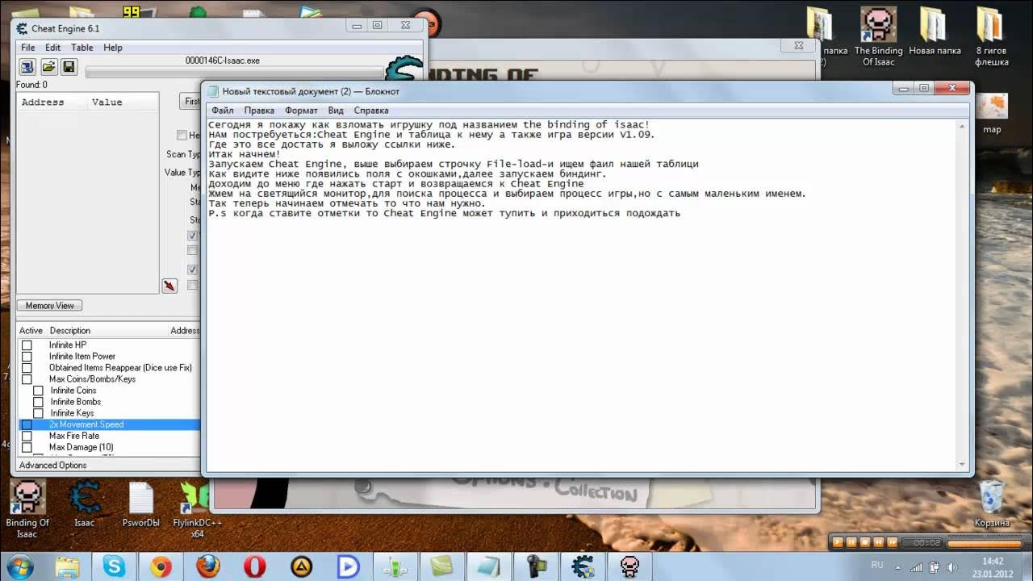Click pause on the desktop player widget
The height and width of the screenshot is (581, 1033).
[x=852, y=542]
